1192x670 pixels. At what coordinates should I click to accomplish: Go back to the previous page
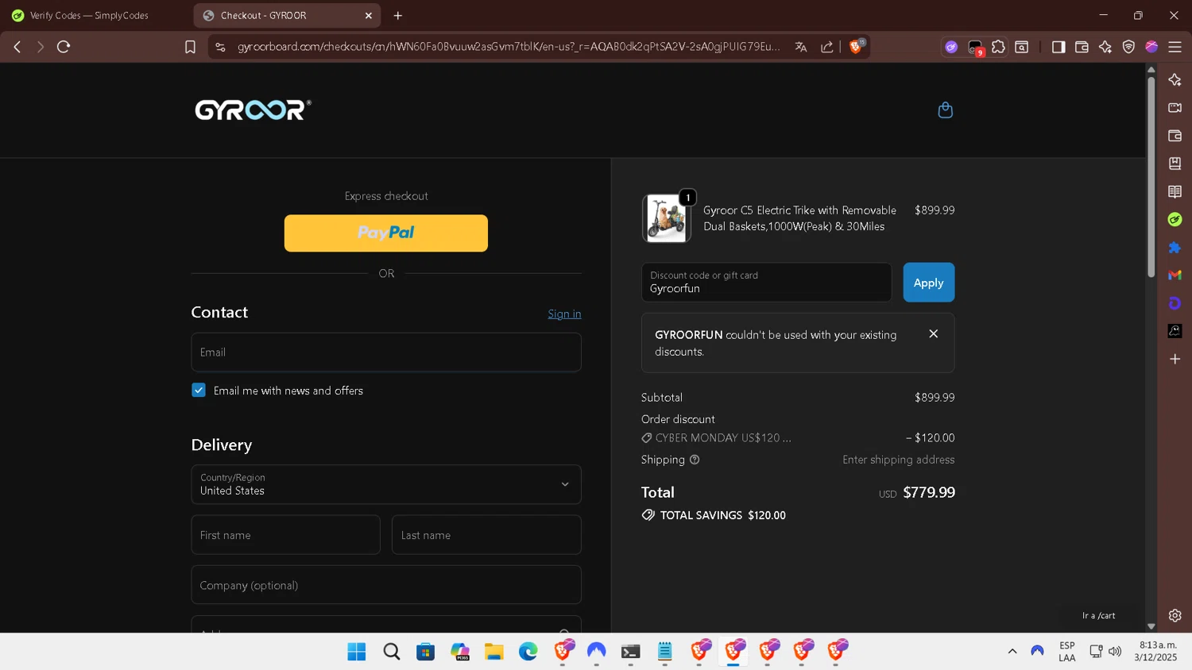(x=17, y=47)
